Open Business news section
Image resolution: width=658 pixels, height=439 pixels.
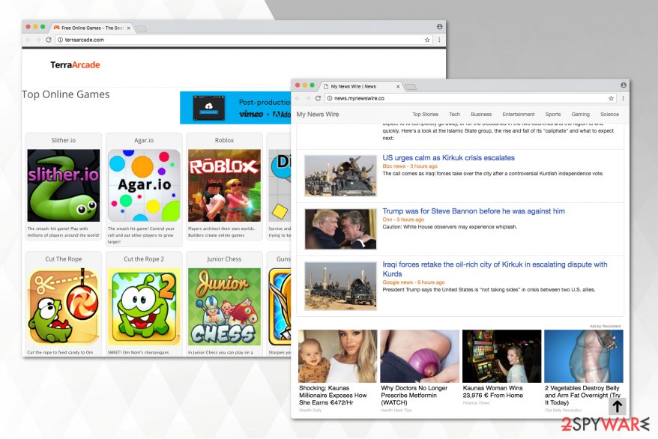click(x=481, y=114)
